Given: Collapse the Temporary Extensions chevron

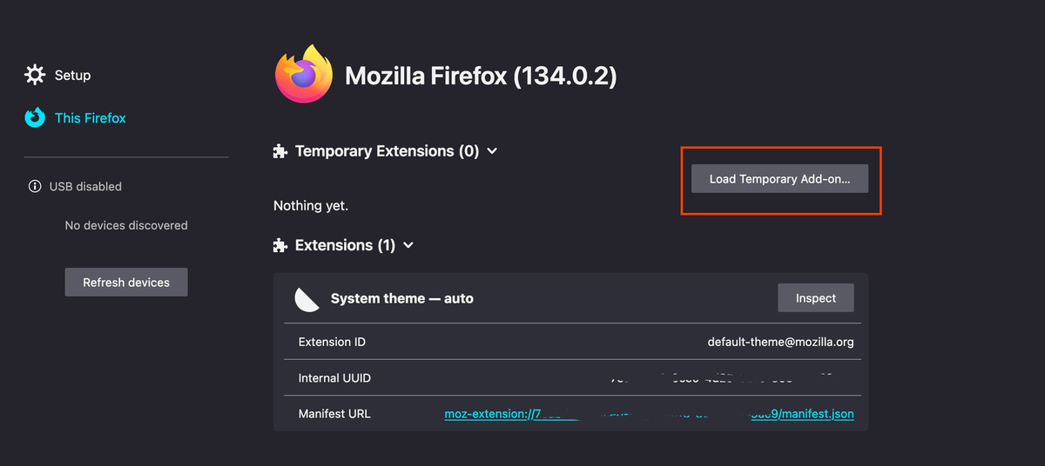Looking at the screenshot, I should [492, 151].
